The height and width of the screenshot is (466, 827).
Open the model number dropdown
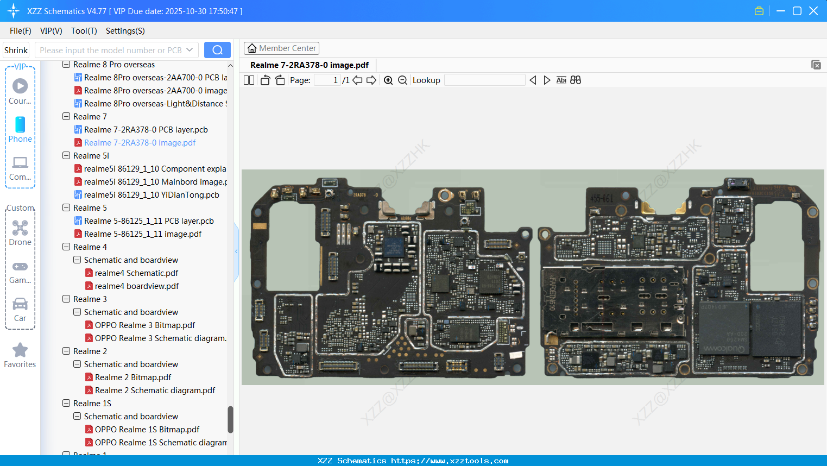[x=190, y=50]
